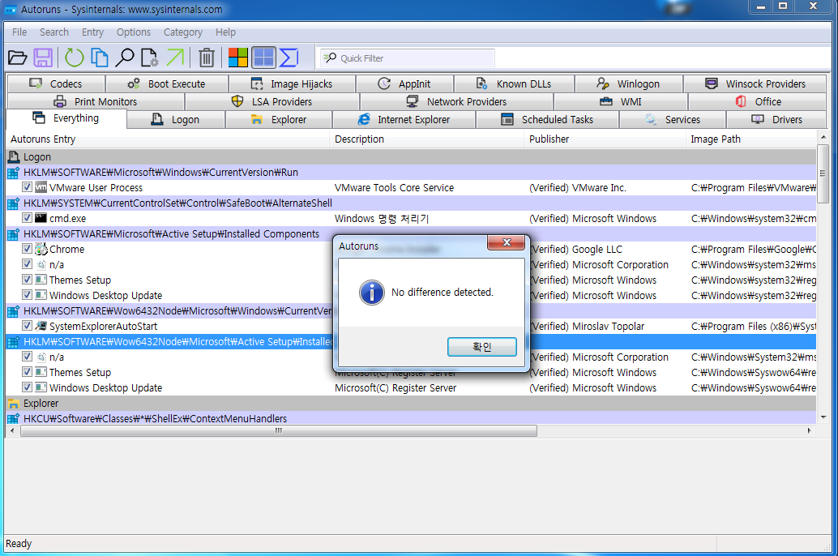Click the Explorer group folder icon
The image size is (838, 556).
click(13, 404)
